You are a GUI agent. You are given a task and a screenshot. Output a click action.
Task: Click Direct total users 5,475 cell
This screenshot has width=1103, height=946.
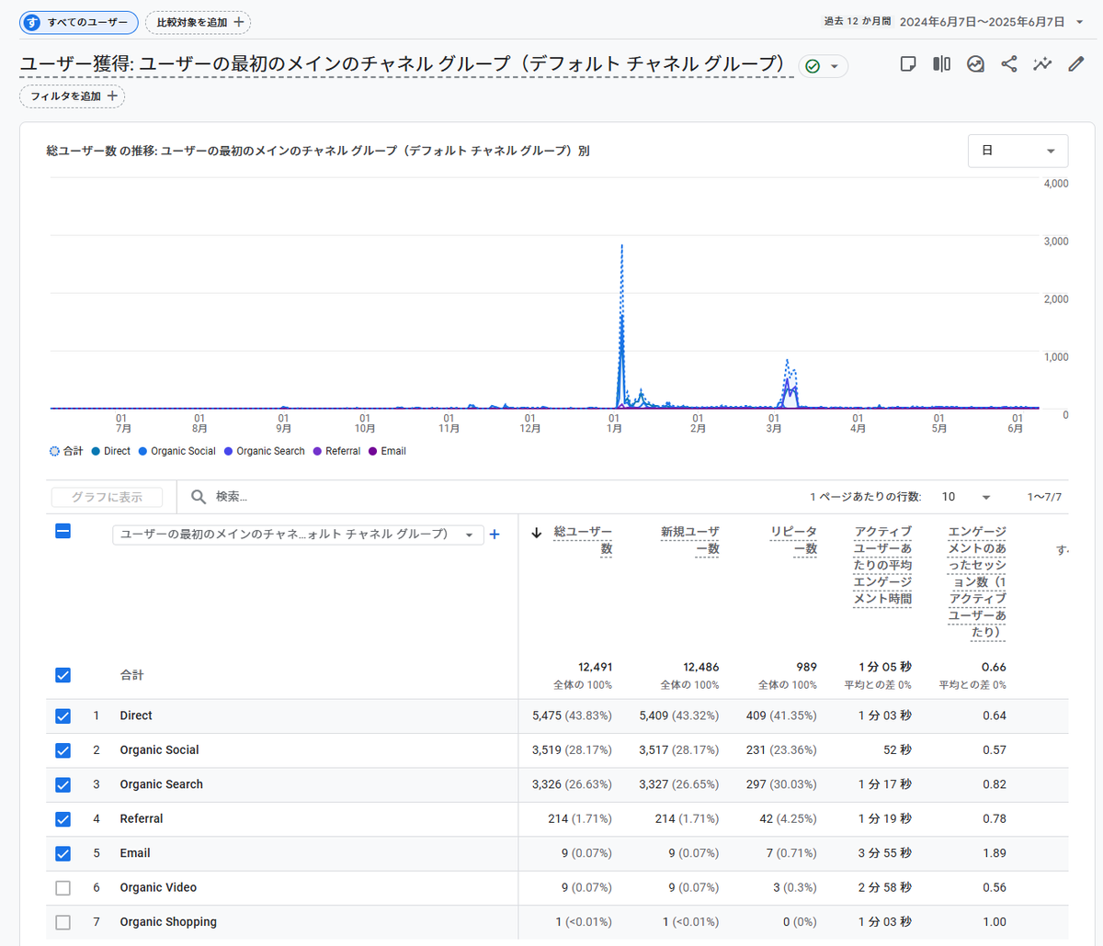(572, 716)
